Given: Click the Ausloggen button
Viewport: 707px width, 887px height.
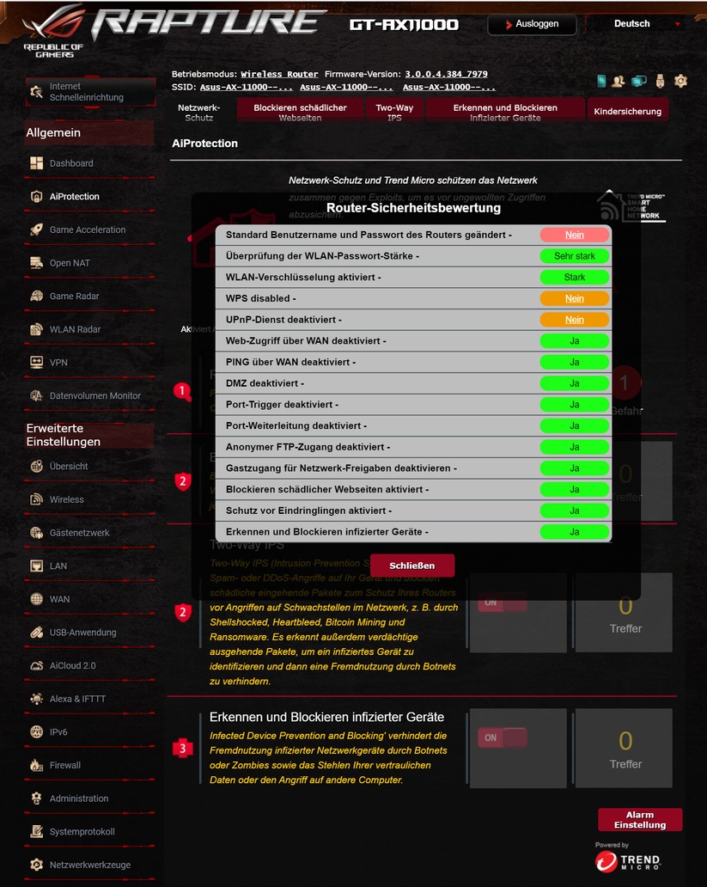Looking at the screenshot, I should [x=532, y=24].
